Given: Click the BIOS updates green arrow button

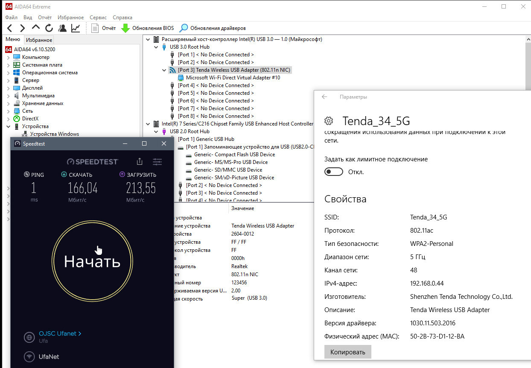Looking at the screenshot, I should [148, 28].
